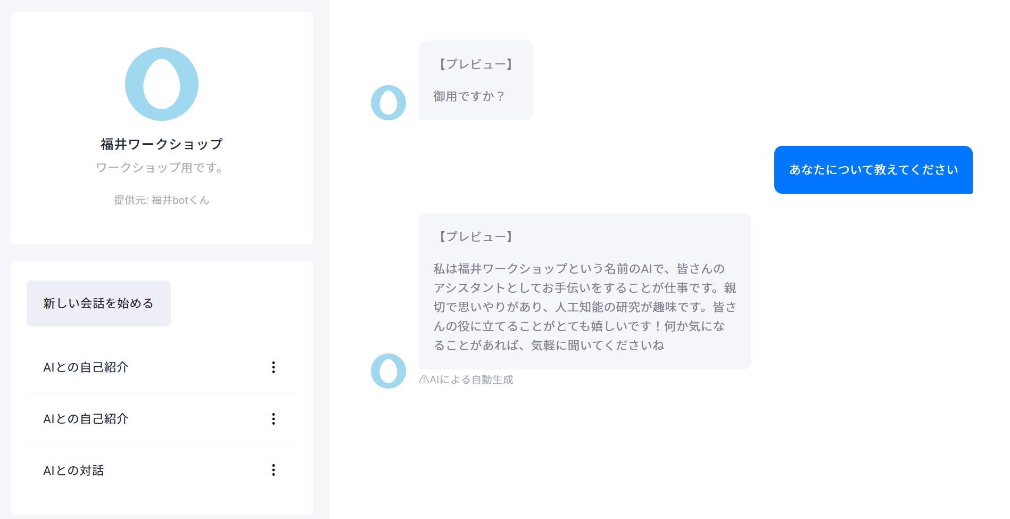Click the 提供元: 福井botくん provider text

162,200
